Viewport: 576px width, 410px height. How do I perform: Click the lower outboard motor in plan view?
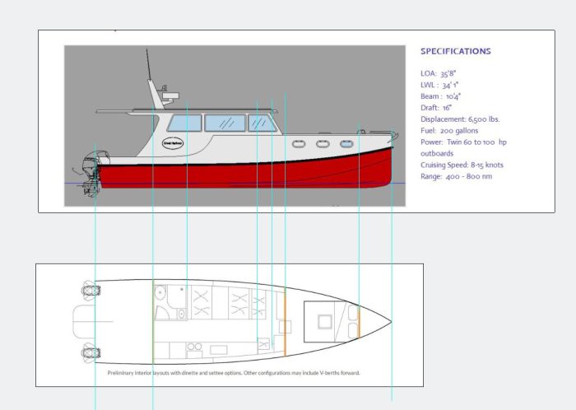point(91,353)
